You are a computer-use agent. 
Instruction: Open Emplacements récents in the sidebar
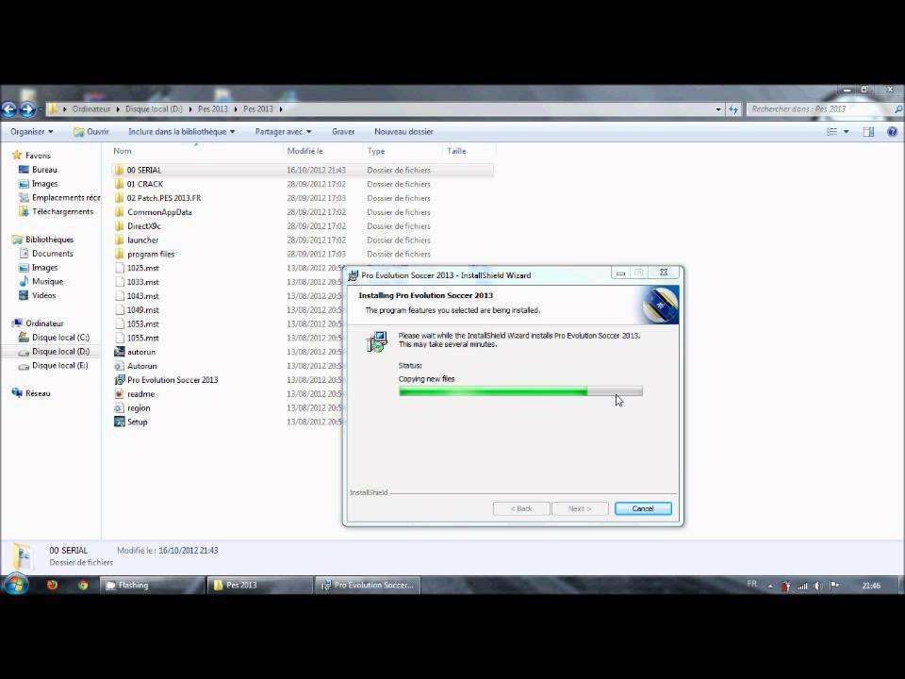[59, 197]
